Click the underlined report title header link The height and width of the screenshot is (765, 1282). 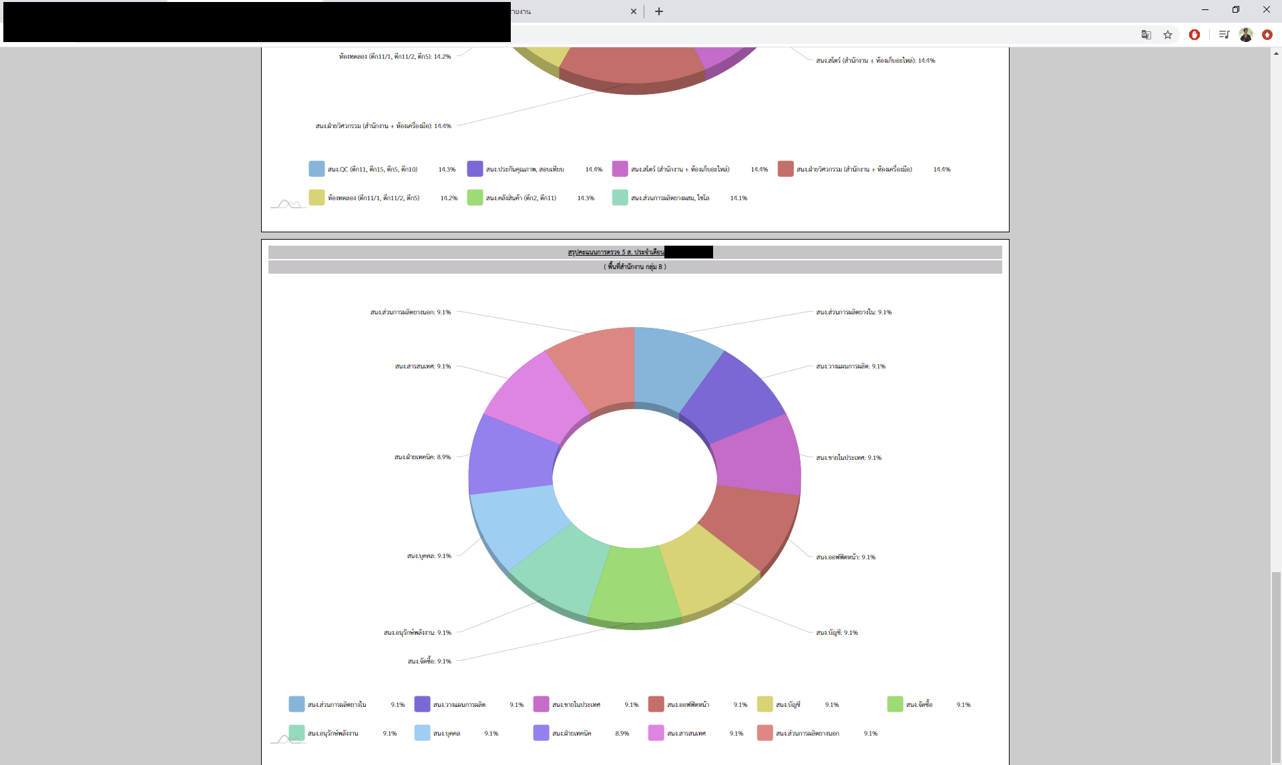coord(615,252)
